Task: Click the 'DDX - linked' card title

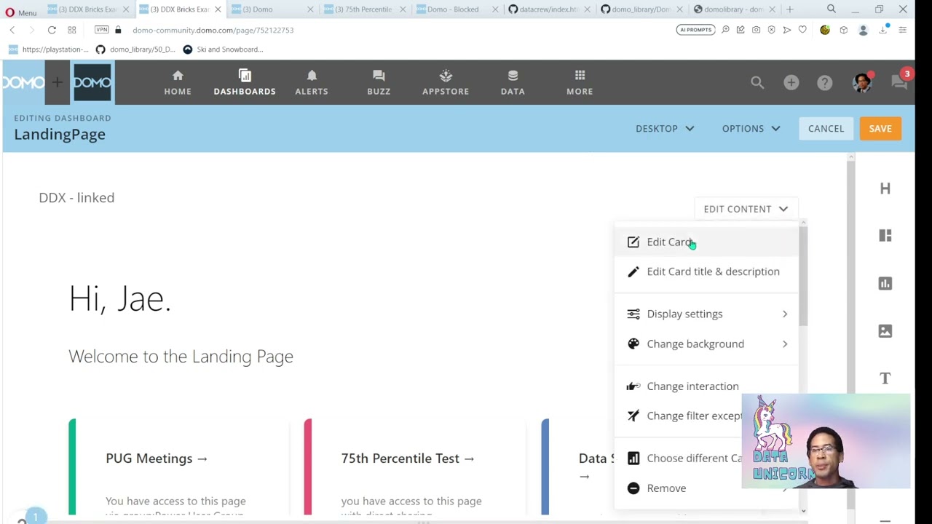Action: [x=76, y=198]
